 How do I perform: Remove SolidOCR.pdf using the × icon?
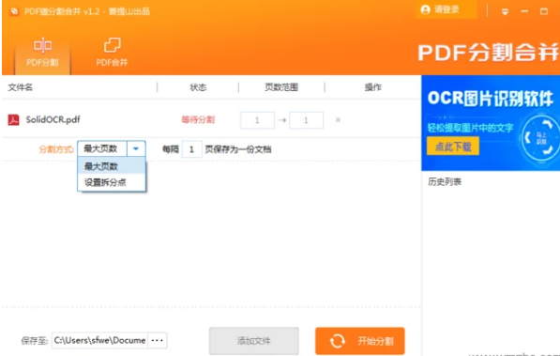click(338, 120)
